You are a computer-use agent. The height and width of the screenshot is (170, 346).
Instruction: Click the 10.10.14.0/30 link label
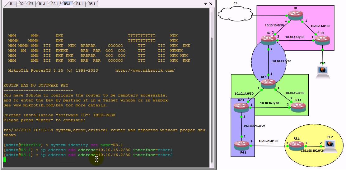pyautogui.click(x=244, y=93)
